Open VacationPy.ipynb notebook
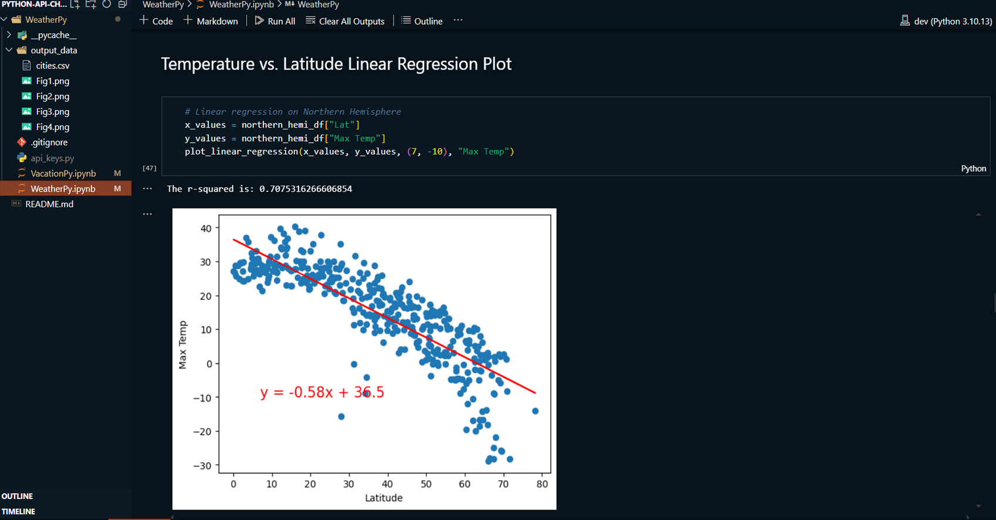This screenshot has height=520, width=996. 63,173
